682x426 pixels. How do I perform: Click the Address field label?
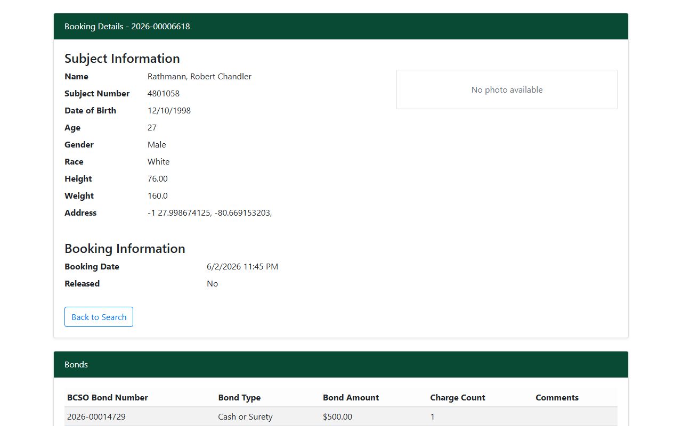[80, 213]
